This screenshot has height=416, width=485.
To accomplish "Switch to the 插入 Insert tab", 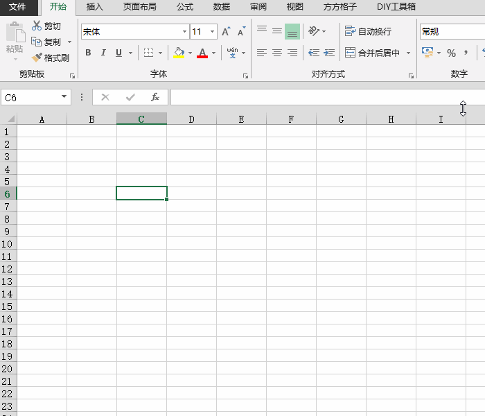I will [x=94, y=7].
